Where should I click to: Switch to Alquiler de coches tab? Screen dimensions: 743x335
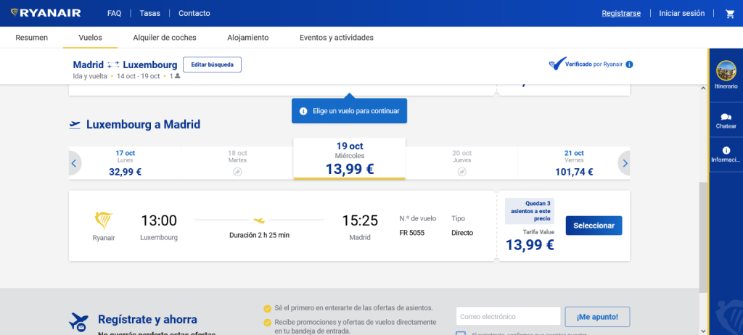tap(165, 38)
